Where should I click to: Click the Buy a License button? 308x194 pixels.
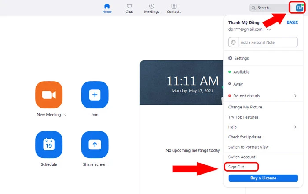pyautogui.click(x=263, y=178)
